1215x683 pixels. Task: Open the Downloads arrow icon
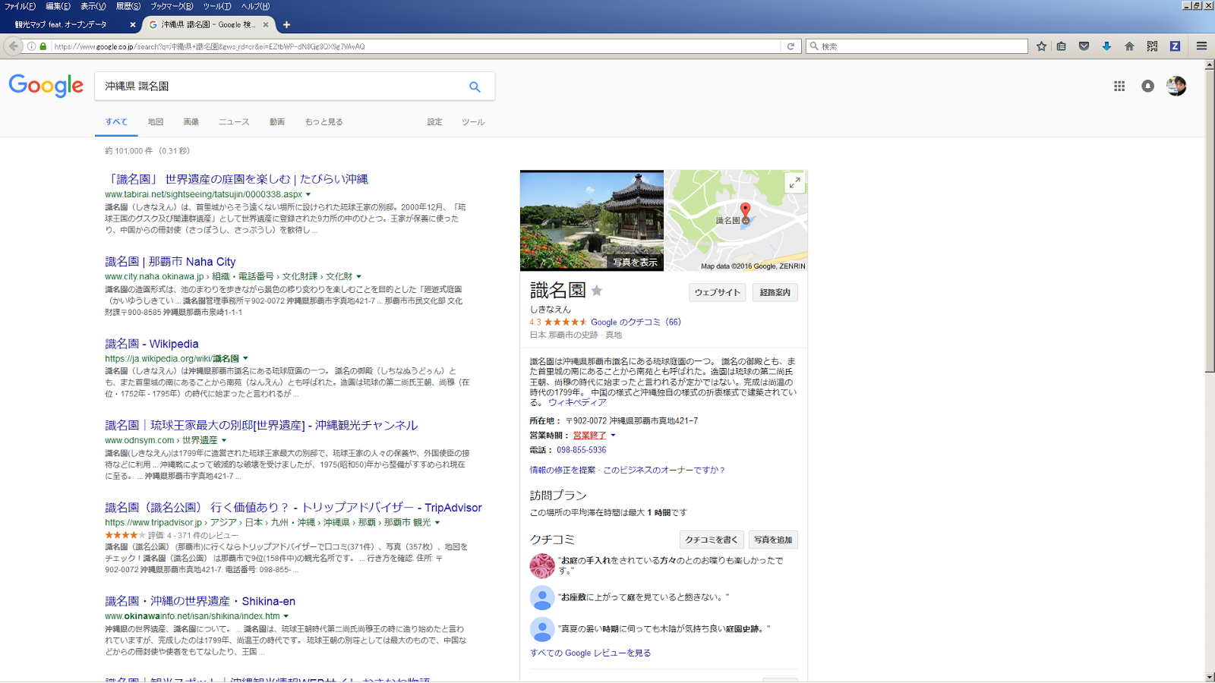[1106, 46]
